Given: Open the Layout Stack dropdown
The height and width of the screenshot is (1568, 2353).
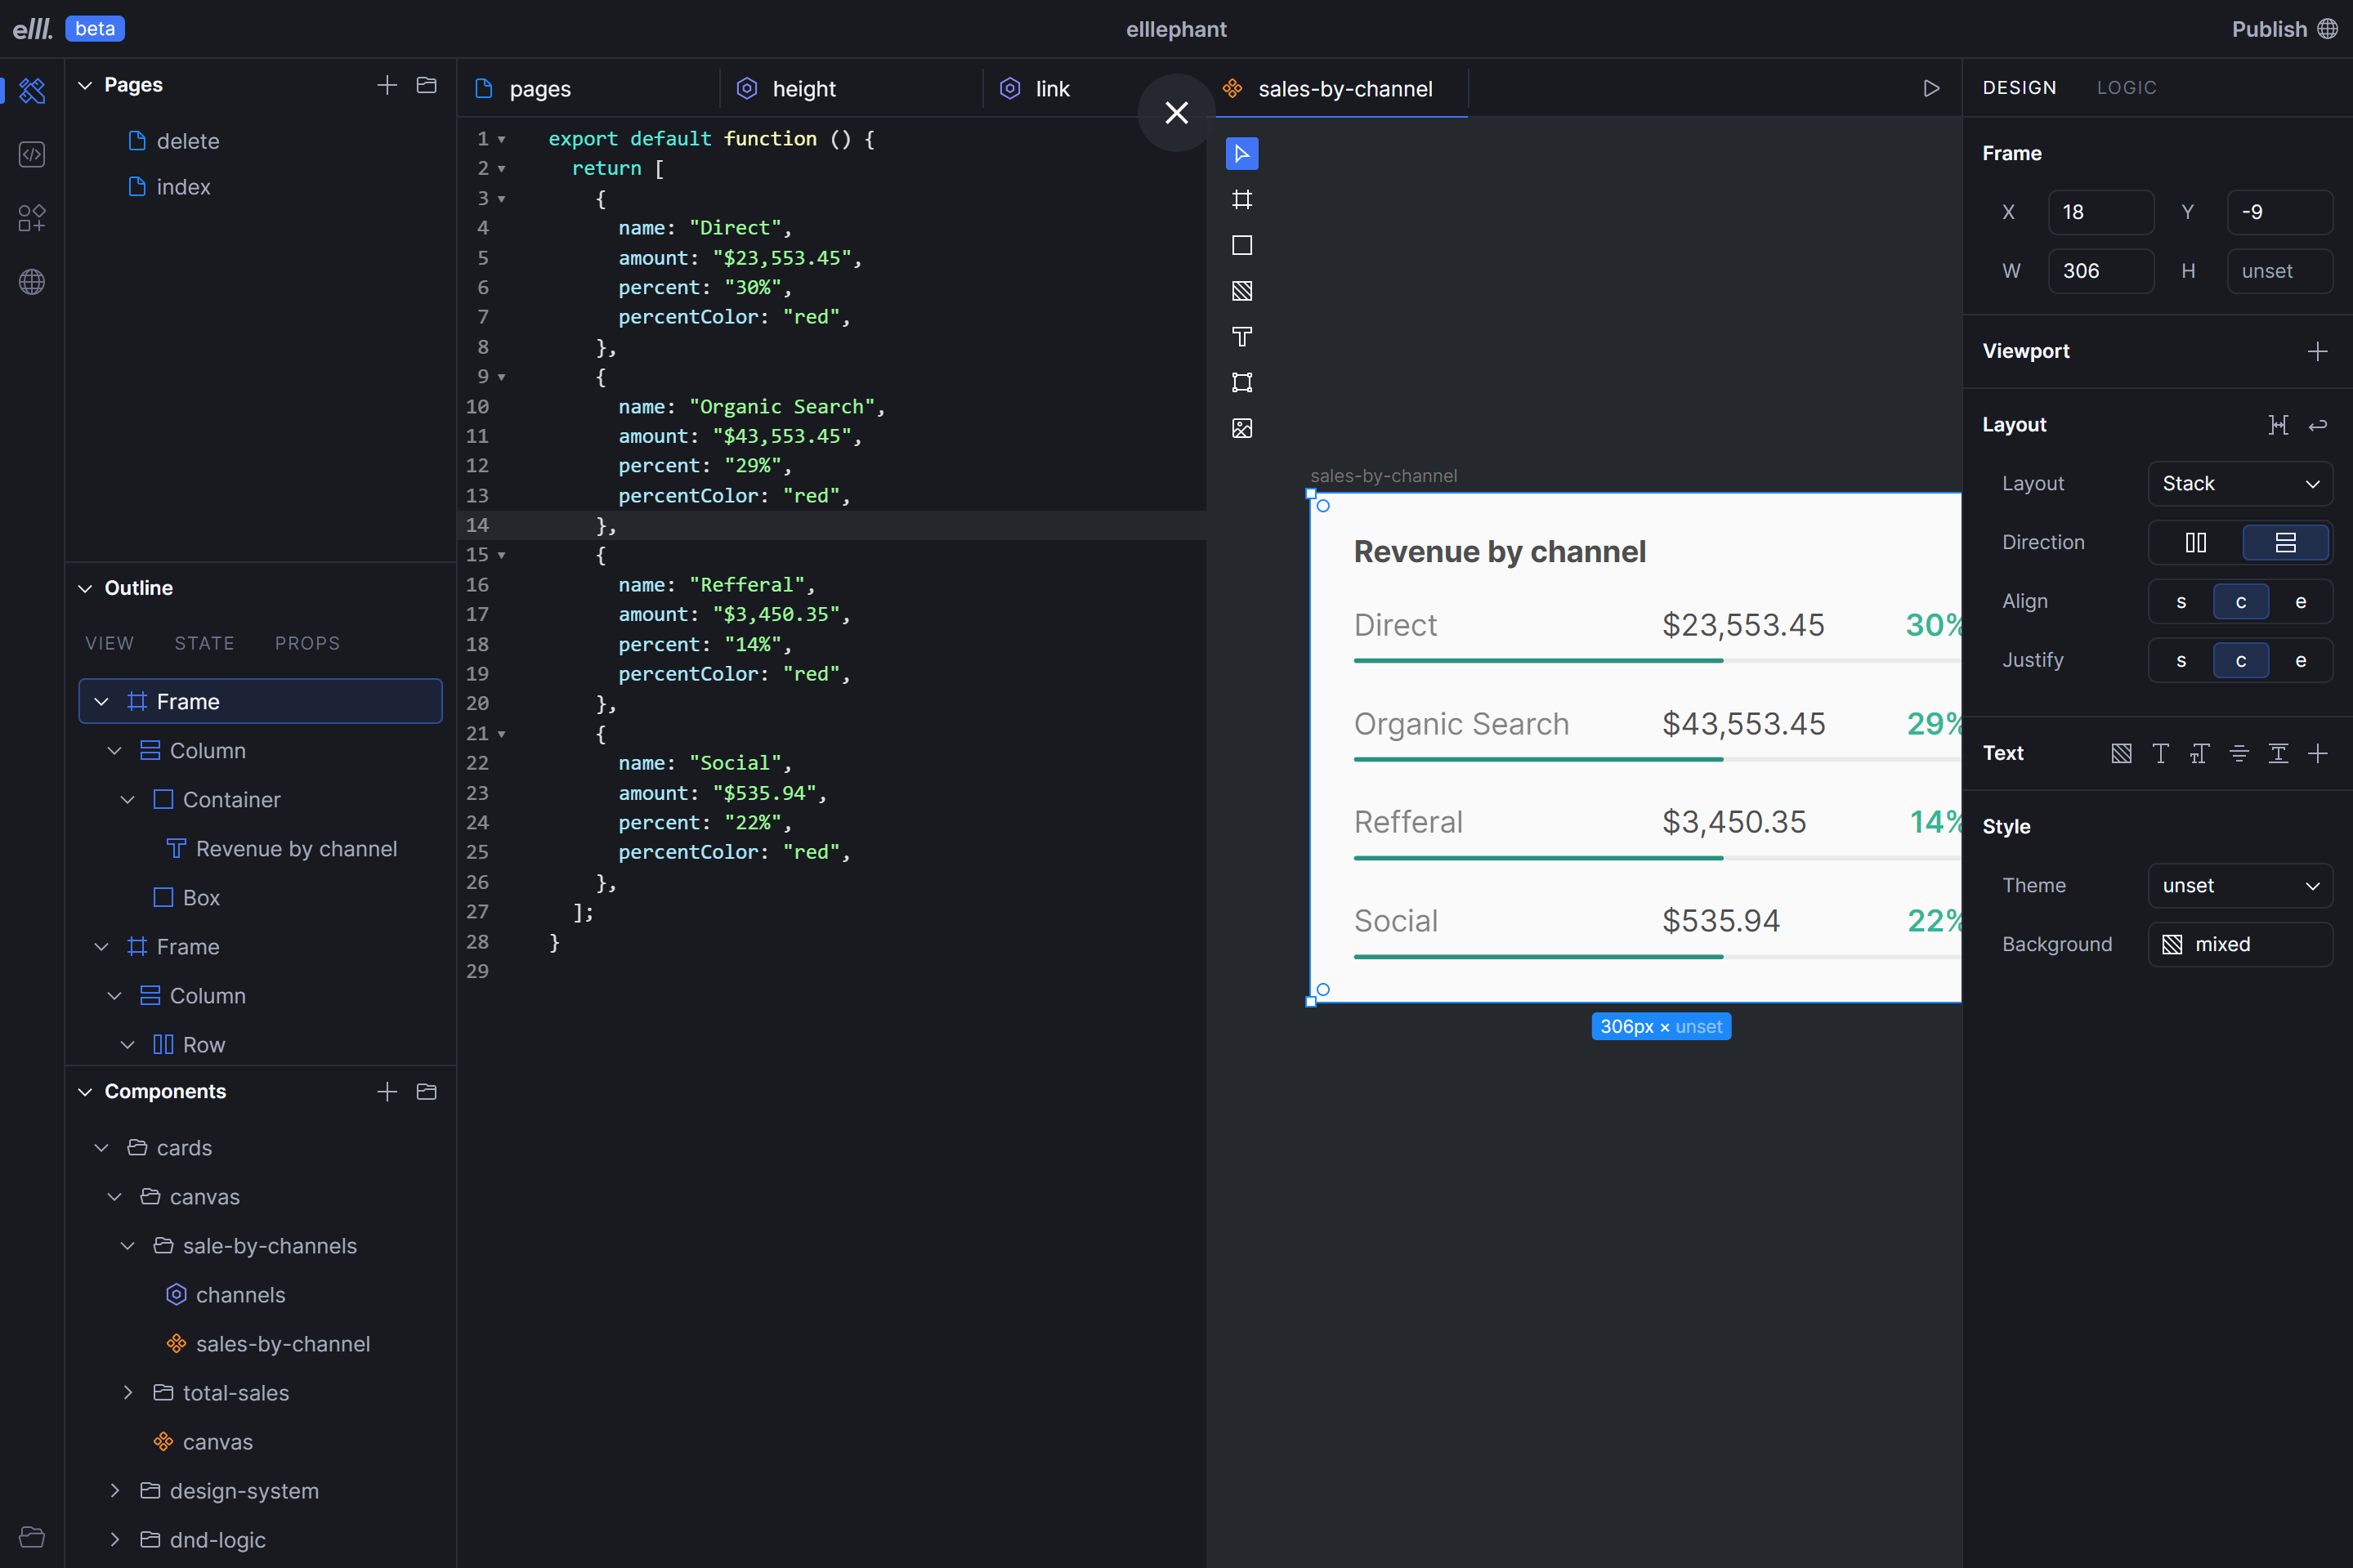Looking at the screenshot, I should point(2240,484).
